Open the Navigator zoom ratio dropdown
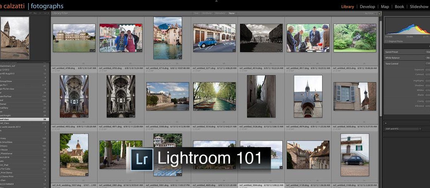 pyautogui.click(x=46, y=13)
